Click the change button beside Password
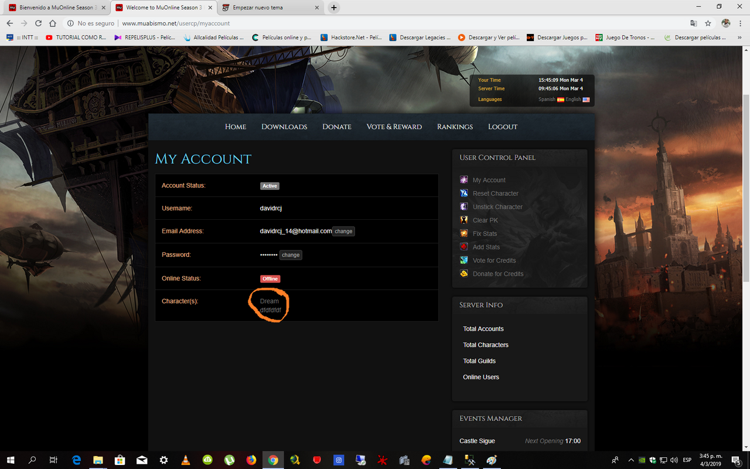The image size is (750, 469). (291, 255)
